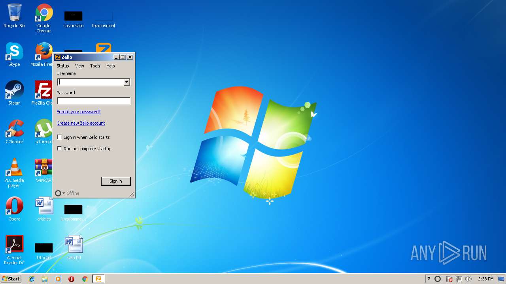This screenshot has height=284, width=506.
Task: Click the Zello taskbar button
Action: coord(98,279)
